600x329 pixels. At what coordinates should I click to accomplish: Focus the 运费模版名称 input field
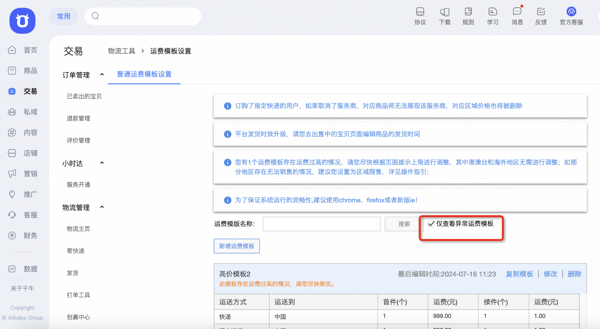pos(322,224)
